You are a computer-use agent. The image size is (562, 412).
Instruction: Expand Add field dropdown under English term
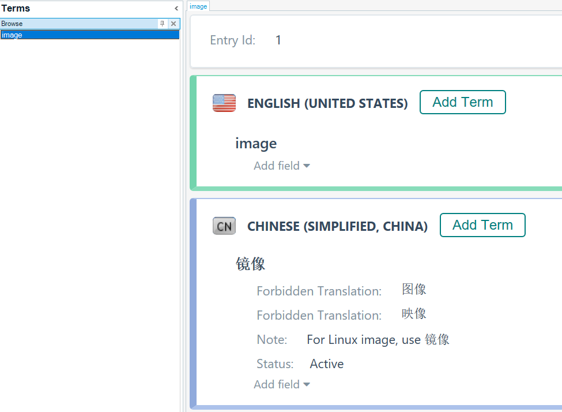[282, 166]
